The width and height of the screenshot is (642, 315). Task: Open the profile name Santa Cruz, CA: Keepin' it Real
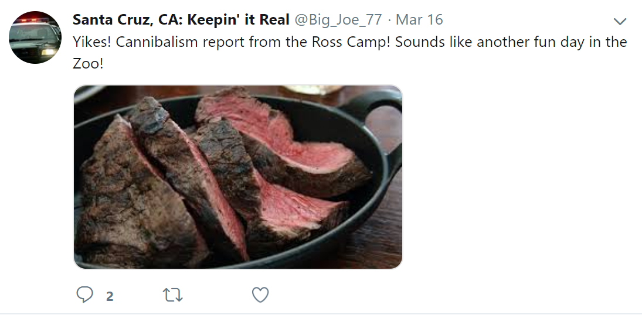point(181,20)
